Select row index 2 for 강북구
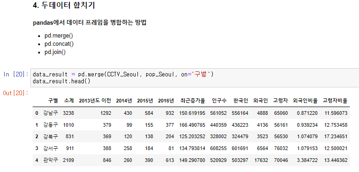Viewport: 359px width, 172px height. click(x=37, y=136)
